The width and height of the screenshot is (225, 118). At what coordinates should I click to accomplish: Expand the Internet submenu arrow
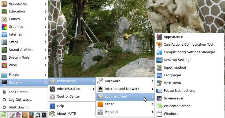coord(45,35)
